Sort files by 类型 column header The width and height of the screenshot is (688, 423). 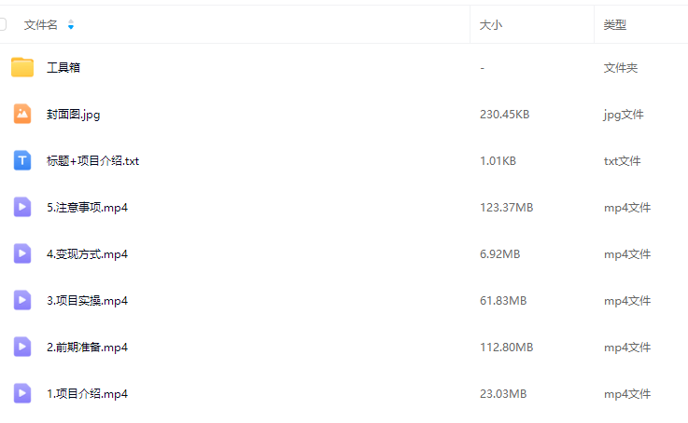[x=614, y=25]
